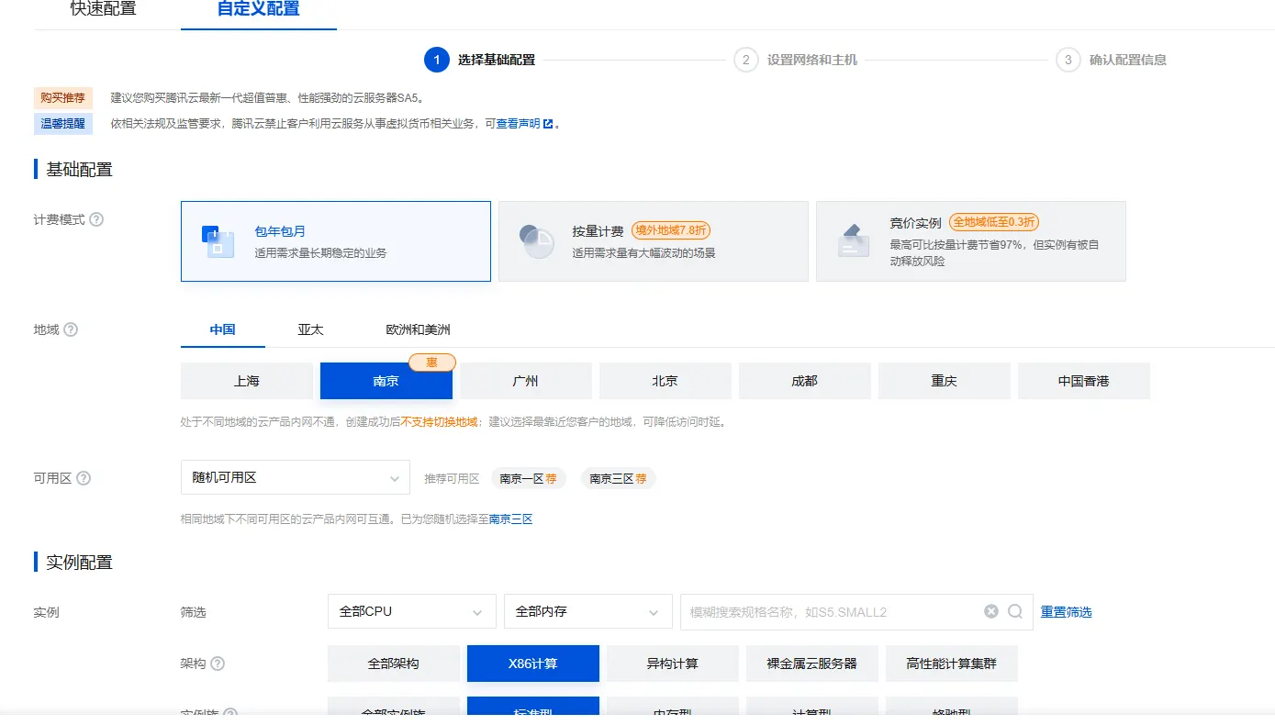Clear the instance search field with X icon
Viewport: 1275px width, 725px height.
991,611
